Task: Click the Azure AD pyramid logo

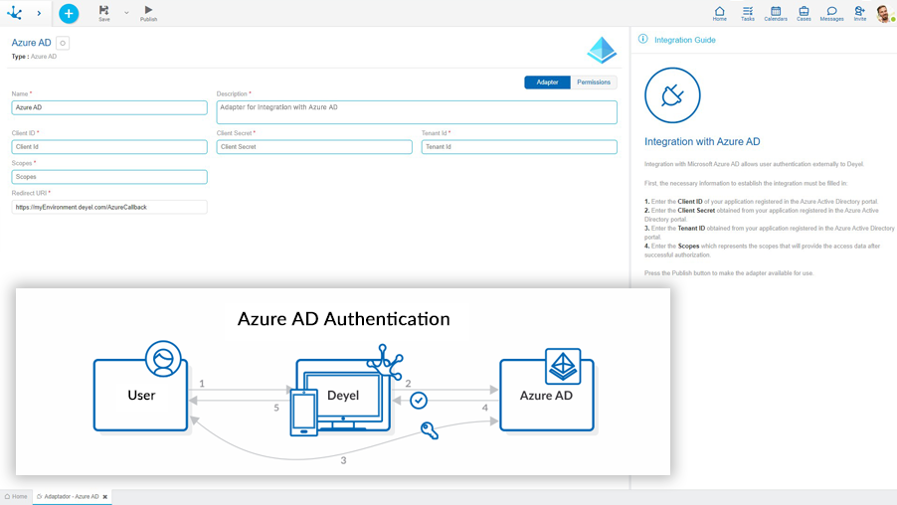Action: point(602,50)
